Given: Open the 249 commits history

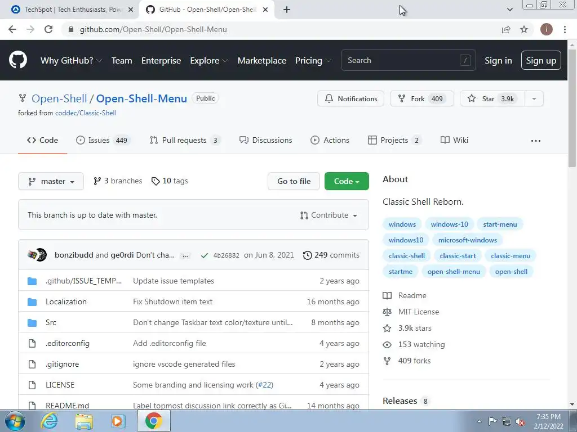Looking at the screenshot, I should point(331,255).
